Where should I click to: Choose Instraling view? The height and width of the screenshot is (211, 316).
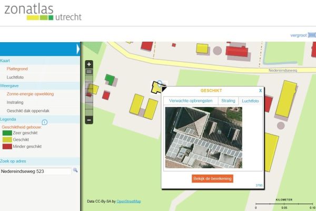point(15,102)
